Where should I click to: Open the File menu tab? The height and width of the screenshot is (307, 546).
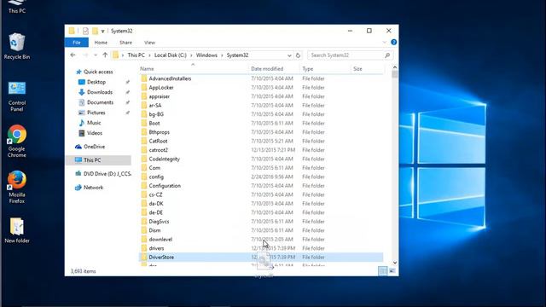[77, 43]
